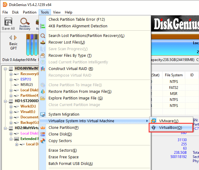
Task: Click the next disk right arrow
Action: 16,38
